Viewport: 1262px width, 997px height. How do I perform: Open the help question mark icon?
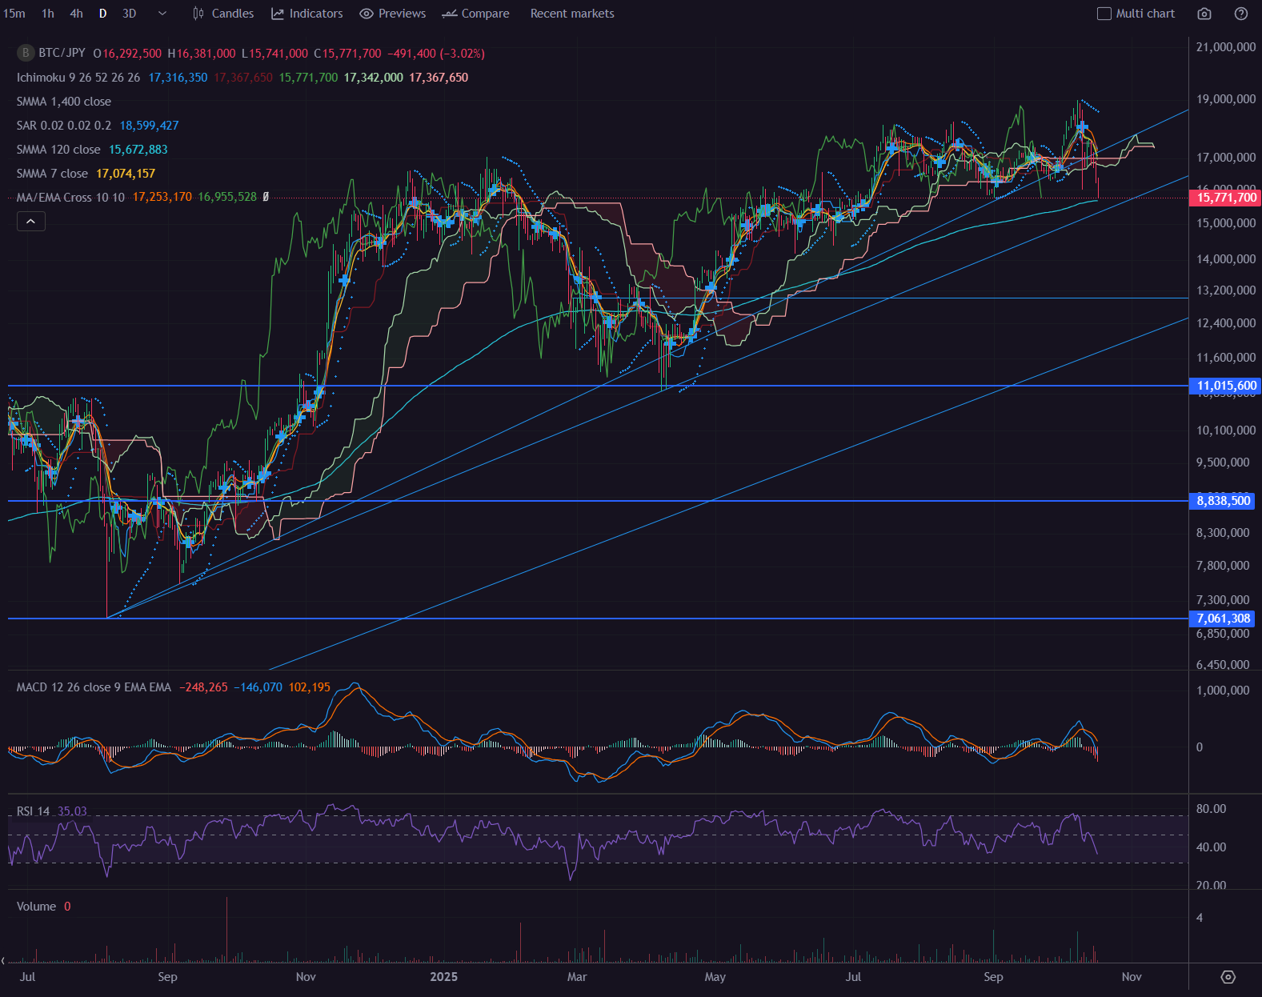coord(1241,14)
